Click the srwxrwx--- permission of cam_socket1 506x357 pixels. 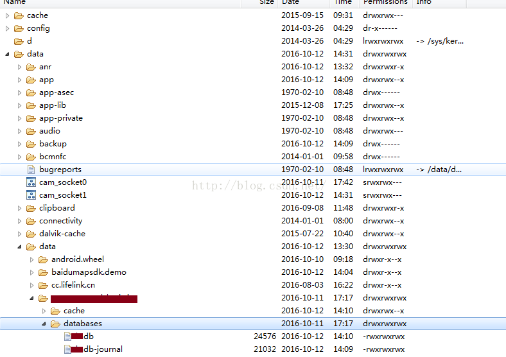383,195
